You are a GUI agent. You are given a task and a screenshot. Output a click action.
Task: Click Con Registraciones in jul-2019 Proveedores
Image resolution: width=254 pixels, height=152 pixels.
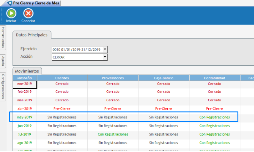[x=113, y=135]
